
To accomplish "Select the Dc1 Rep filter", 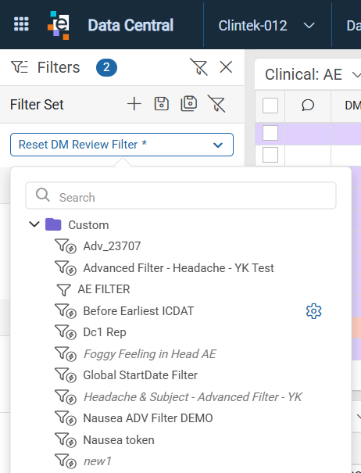I will click(105, 332).
